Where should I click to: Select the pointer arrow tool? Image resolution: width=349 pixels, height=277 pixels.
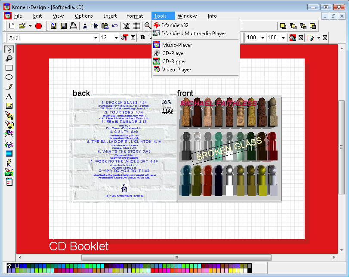9,49
